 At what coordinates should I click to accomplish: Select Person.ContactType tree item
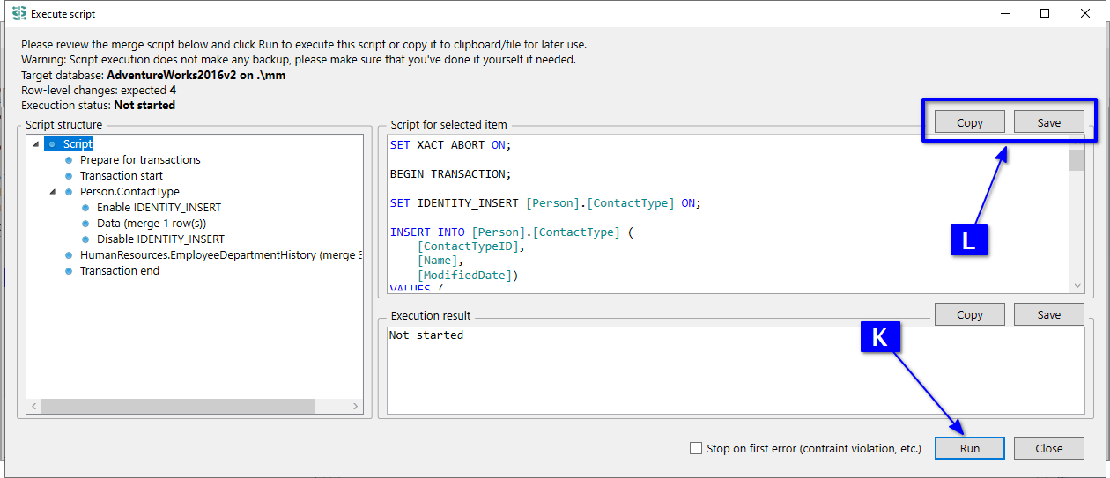[x=129, y=191]
